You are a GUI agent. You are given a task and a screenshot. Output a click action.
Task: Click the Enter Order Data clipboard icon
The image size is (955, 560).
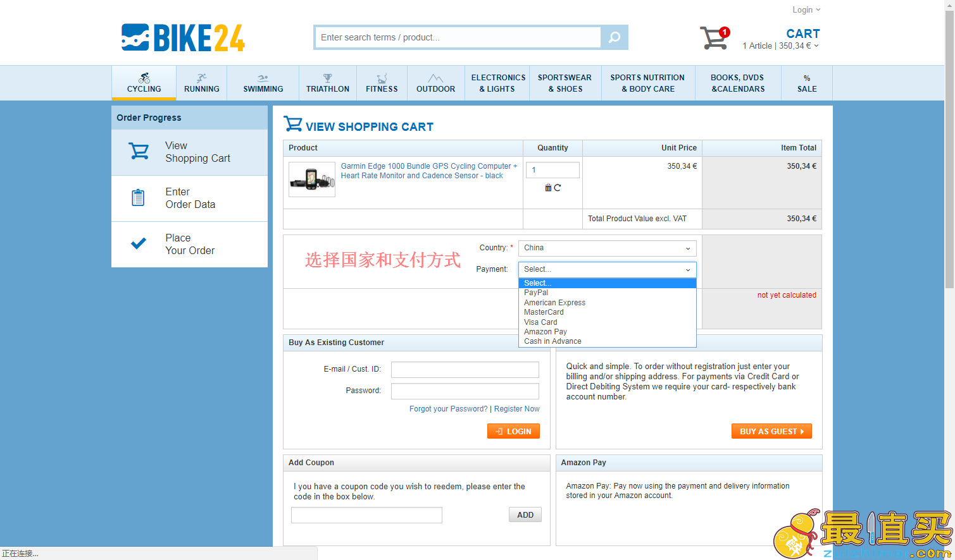pos(138,198)
